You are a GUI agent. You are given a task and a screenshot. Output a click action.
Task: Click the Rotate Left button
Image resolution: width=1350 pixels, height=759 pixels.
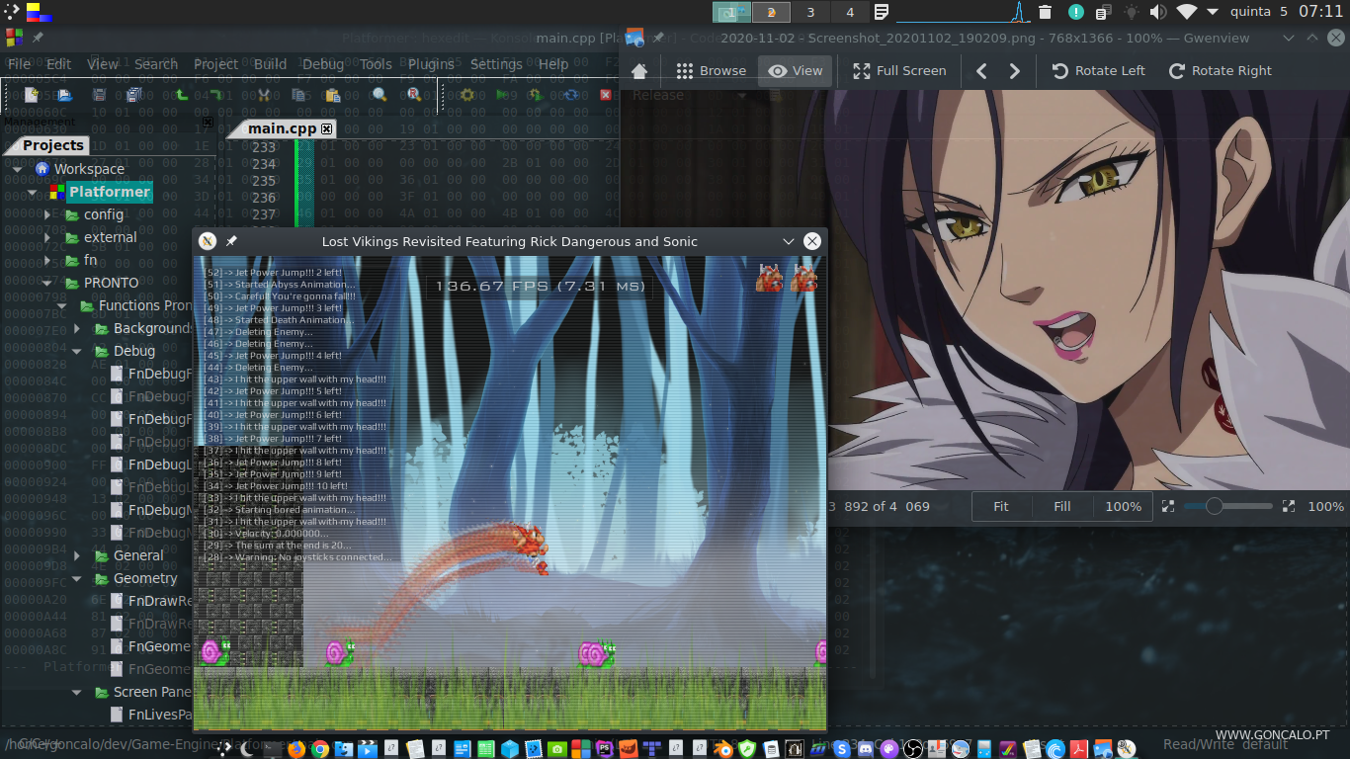[x=1098, y=71]
